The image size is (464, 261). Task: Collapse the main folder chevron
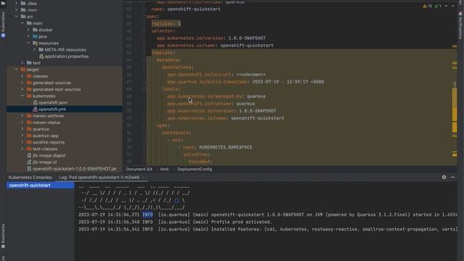[22, 23]
